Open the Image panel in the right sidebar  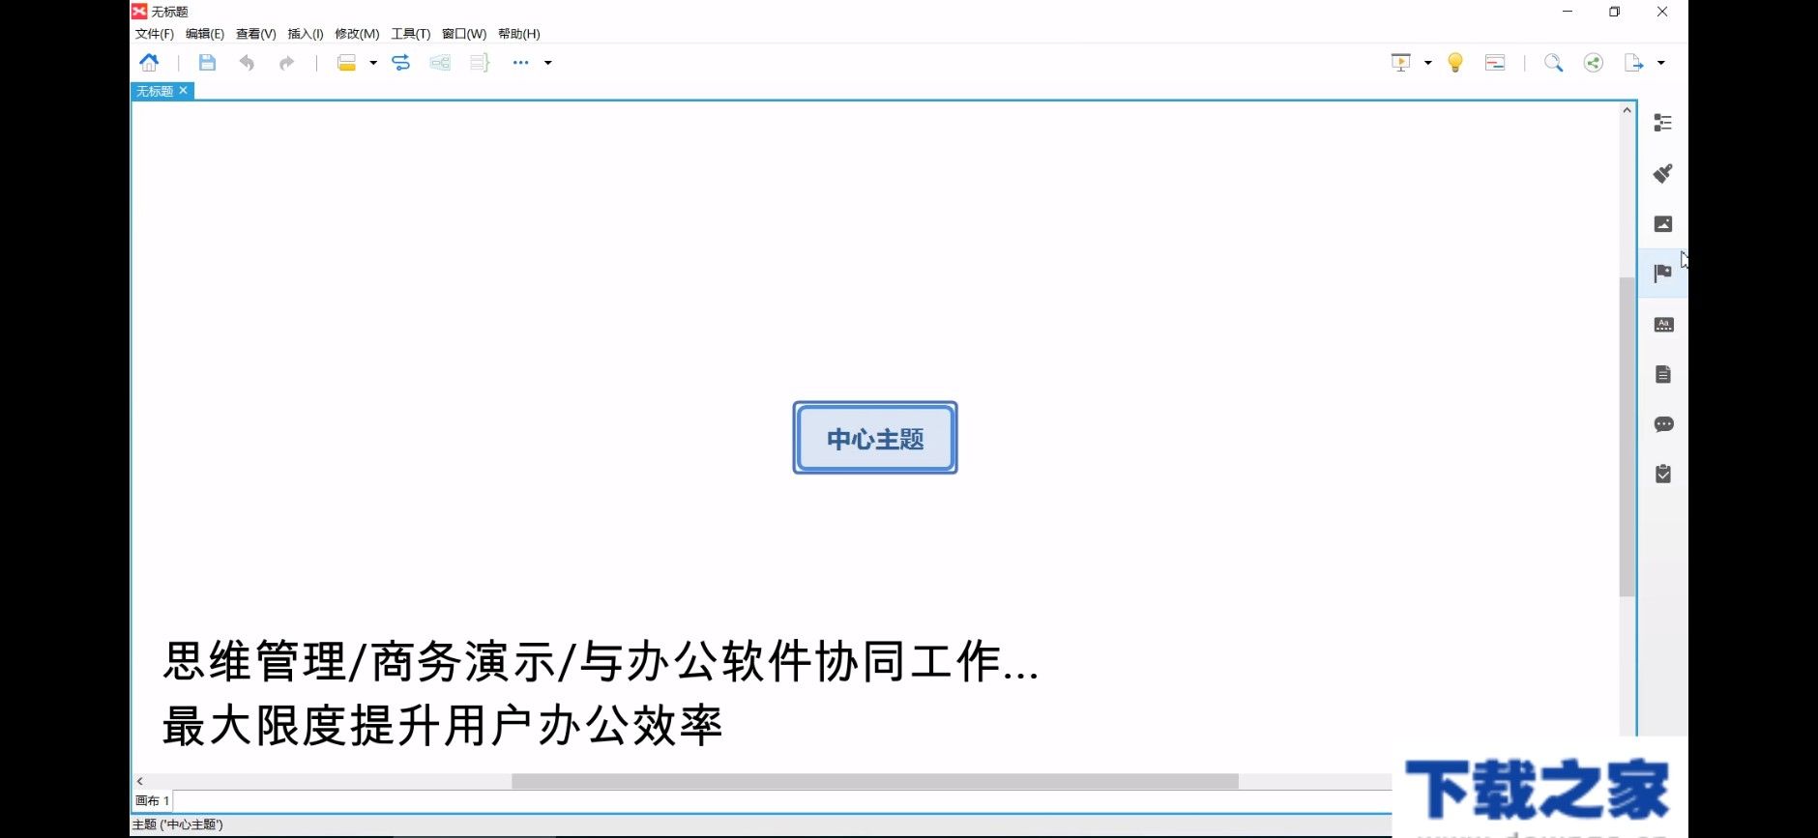[x=1663, y=224]
